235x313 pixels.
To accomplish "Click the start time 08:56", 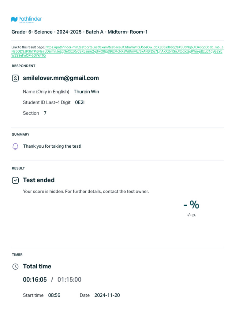I will tap(54, 295).
